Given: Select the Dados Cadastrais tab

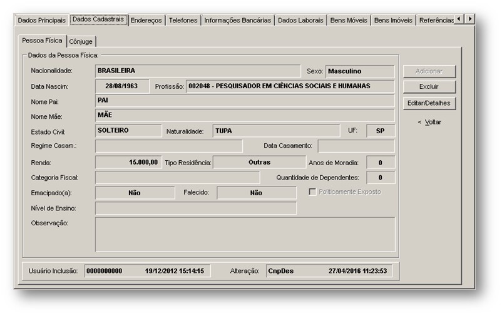Looking at the screenshot, I should tap(98, 19).
